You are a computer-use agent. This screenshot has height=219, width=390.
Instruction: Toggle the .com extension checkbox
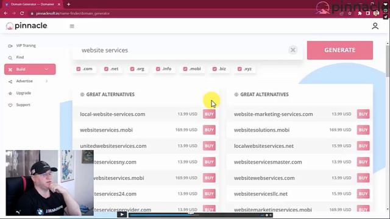point(79,69)
